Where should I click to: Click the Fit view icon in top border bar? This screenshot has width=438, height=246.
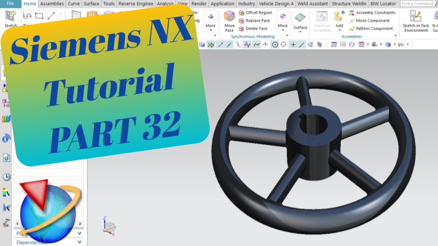[x=334, y=45]
